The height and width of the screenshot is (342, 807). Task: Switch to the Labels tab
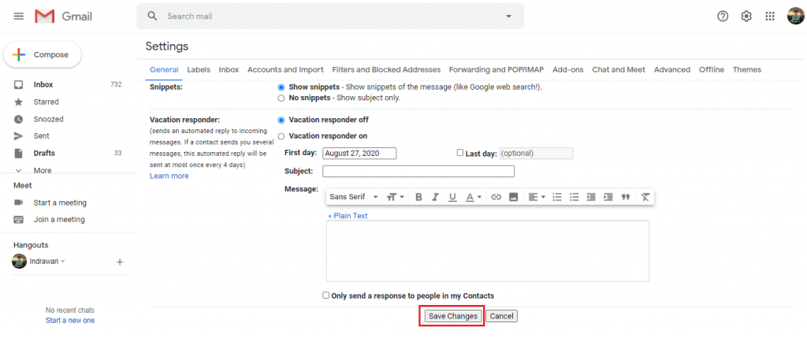199,69
